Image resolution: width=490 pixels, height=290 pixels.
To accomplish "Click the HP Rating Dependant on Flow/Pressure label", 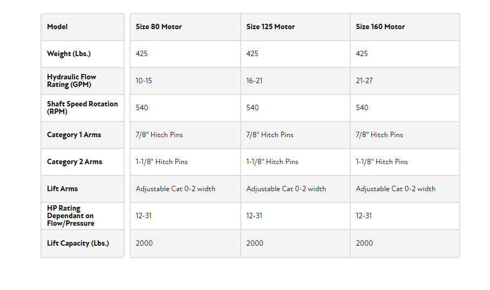I will (71, 215).
